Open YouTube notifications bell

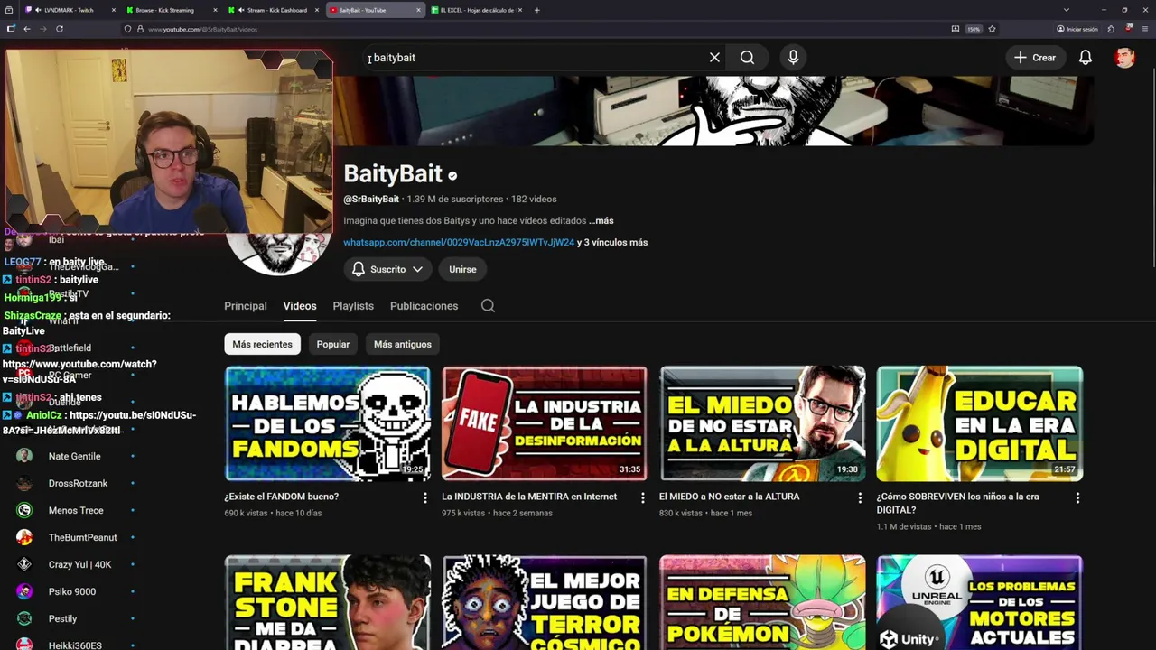[1086, 58]
